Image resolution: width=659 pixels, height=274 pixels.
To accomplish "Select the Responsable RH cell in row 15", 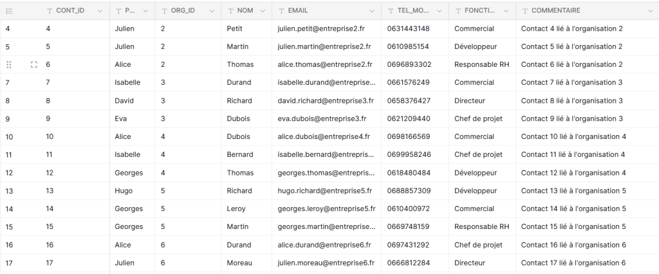I will [x=482, y=227].
